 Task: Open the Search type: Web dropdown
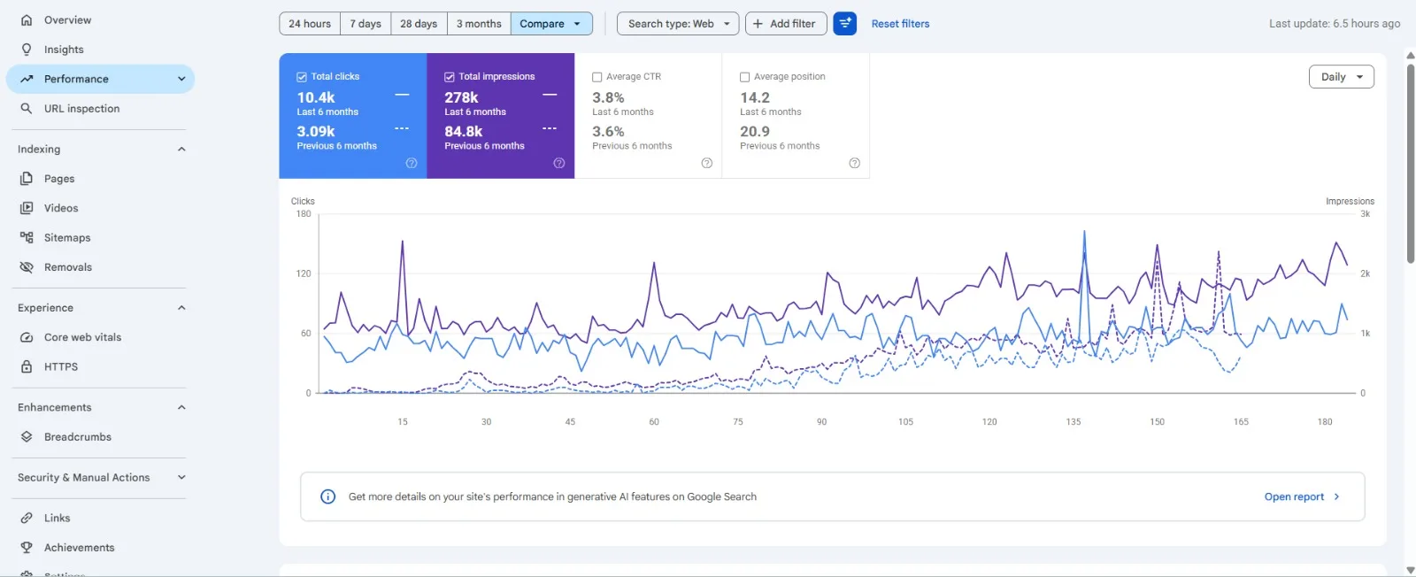[678, 23]
